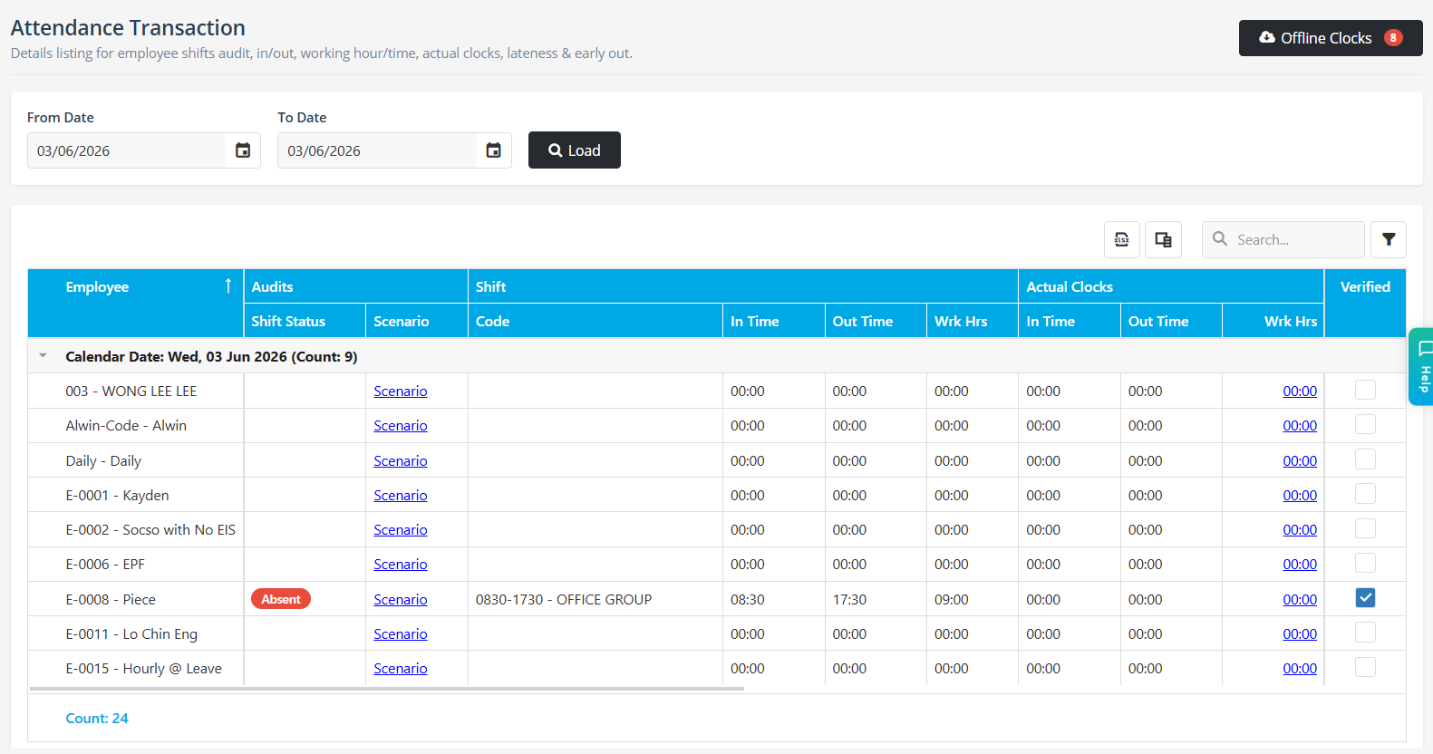Load attendance for selected dates

tap(575, 150)
